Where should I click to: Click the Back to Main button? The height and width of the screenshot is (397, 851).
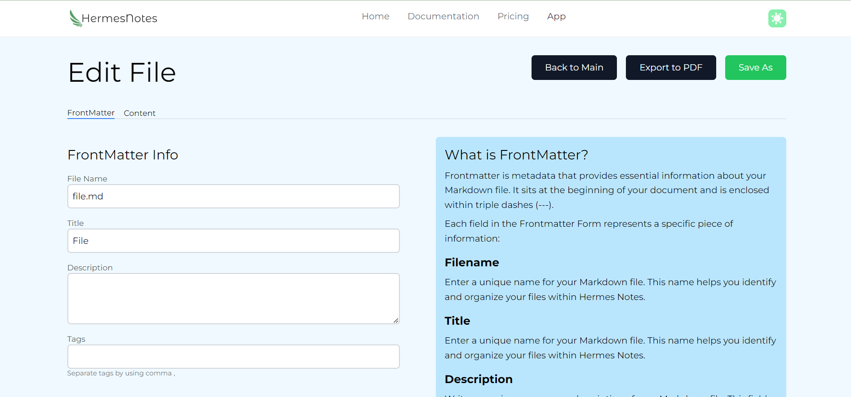(x=574, y=67)
